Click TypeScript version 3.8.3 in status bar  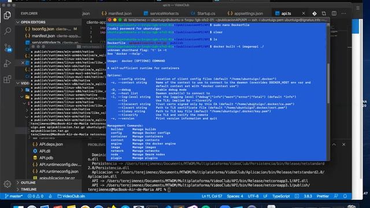pyautogui.click(x=308, y=196)
